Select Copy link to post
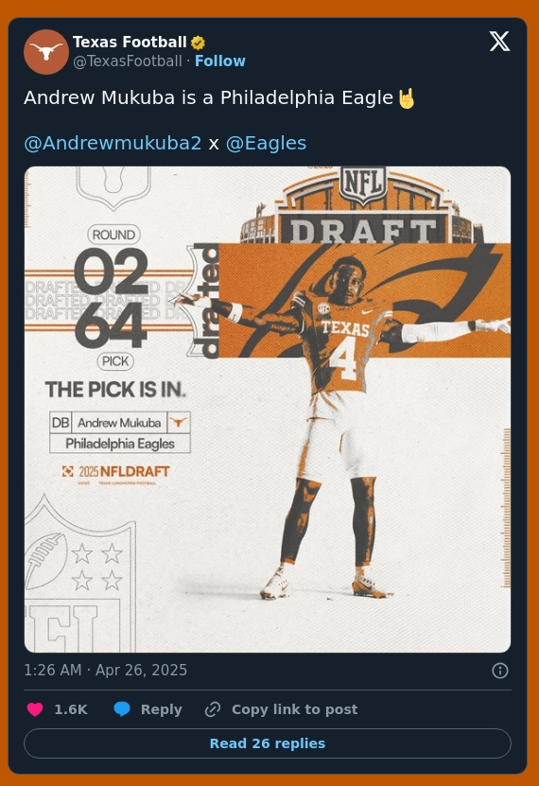Viewport: 539px width, 786px height. [x=294, y=709]
